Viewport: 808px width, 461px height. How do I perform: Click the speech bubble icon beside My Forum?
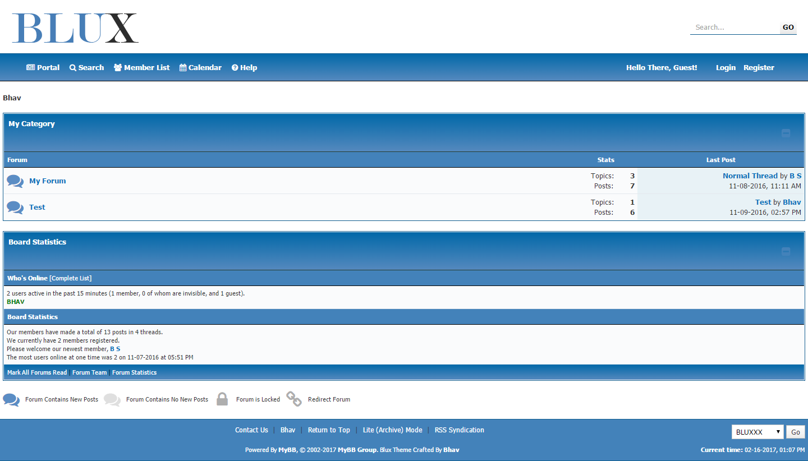[15, 181]
